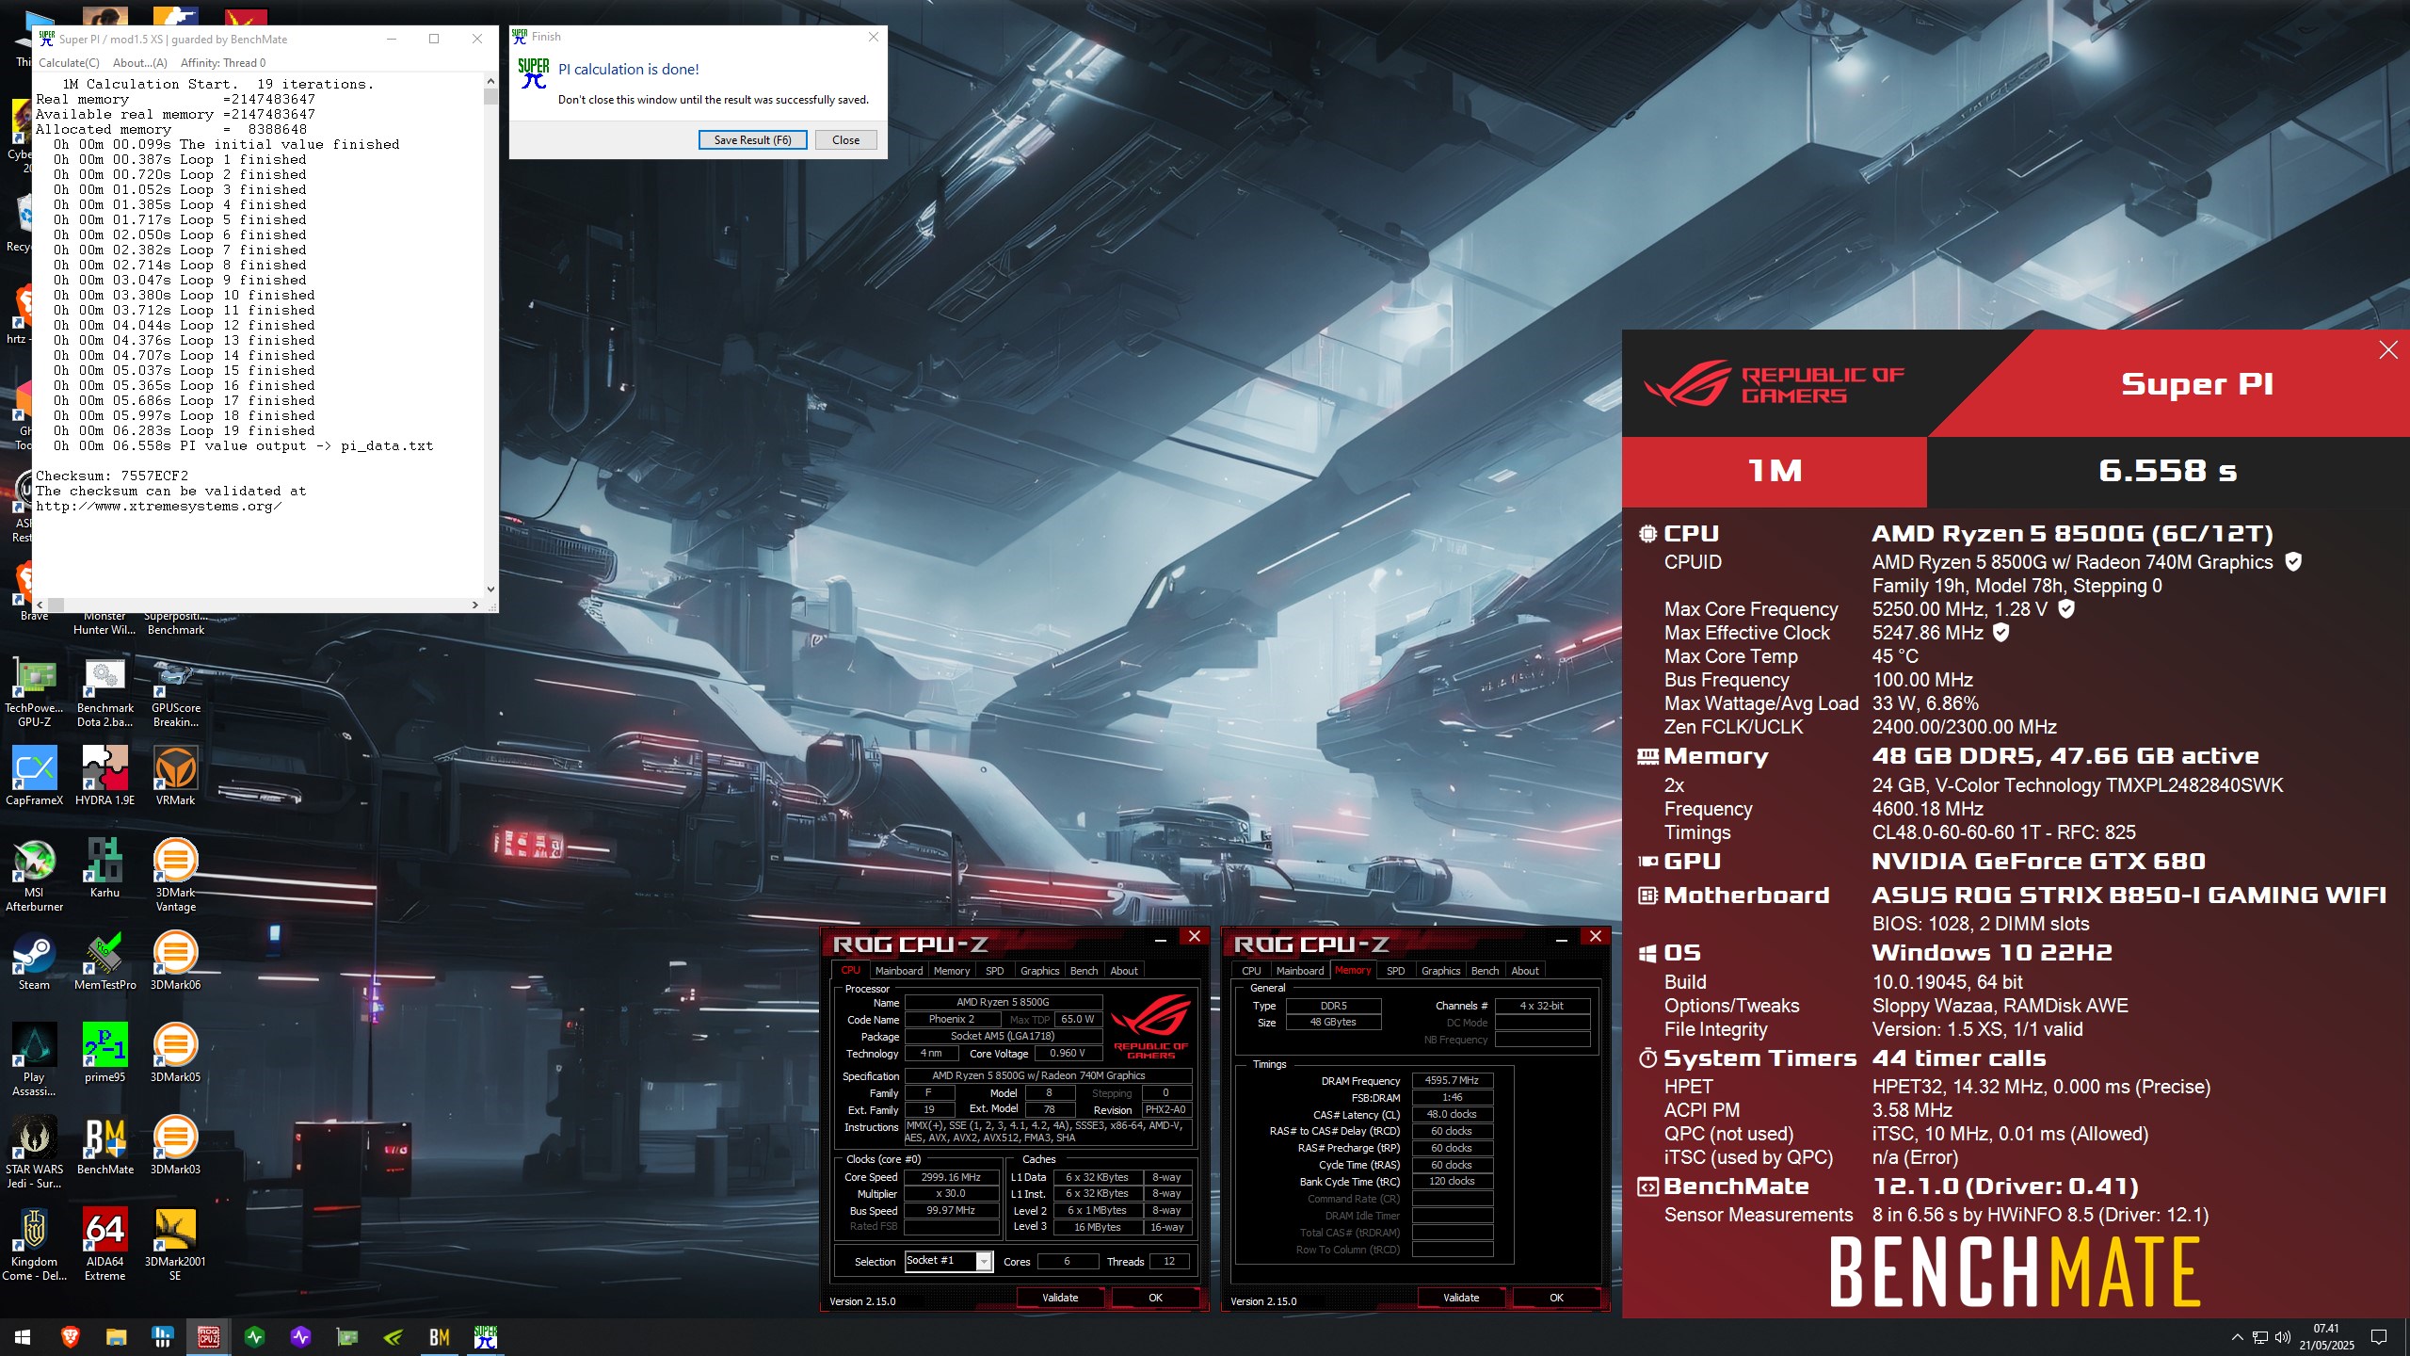The image size is (2410, 1356).
Task: Open the notification center icon
Action: [x=2379, y=1337]
